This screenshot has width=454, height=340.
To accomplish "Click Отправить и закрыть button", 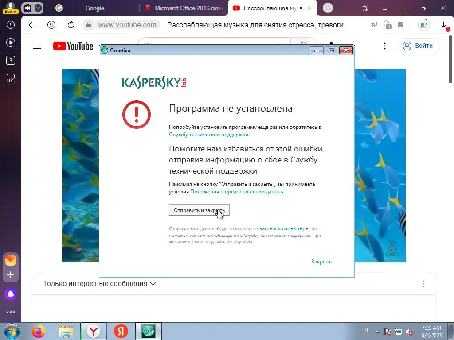I will tap(199, 210).
